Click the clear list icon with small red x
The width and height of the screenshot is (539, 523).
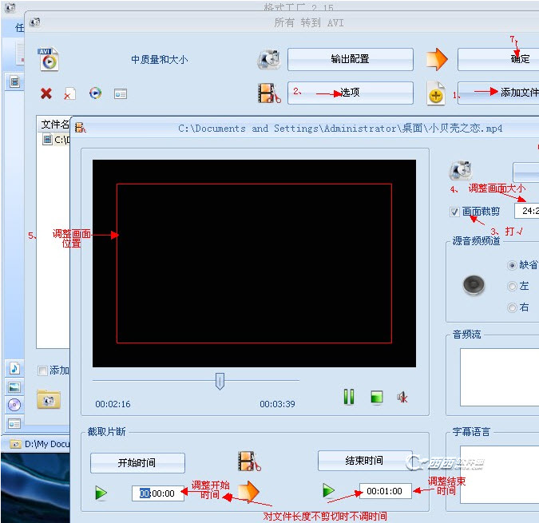[x=69, y=93]
